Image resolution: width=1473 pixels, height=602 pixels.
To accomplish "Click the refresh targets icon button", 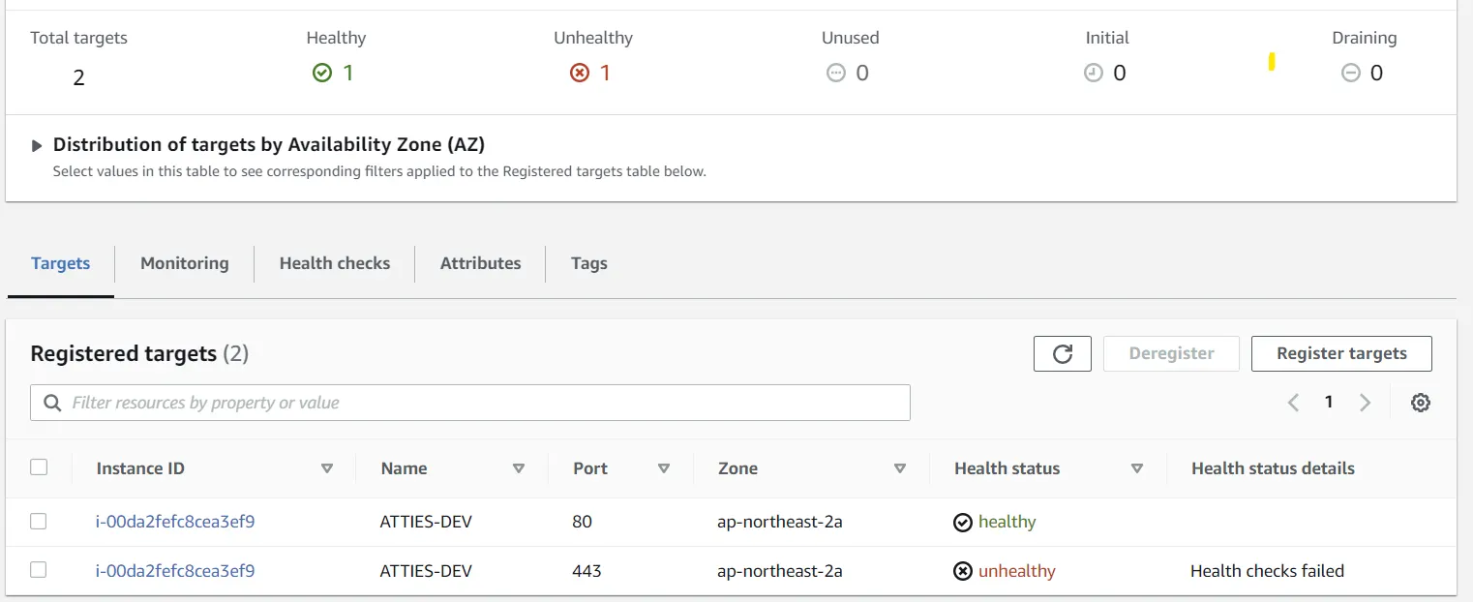I will point(1062,354).
